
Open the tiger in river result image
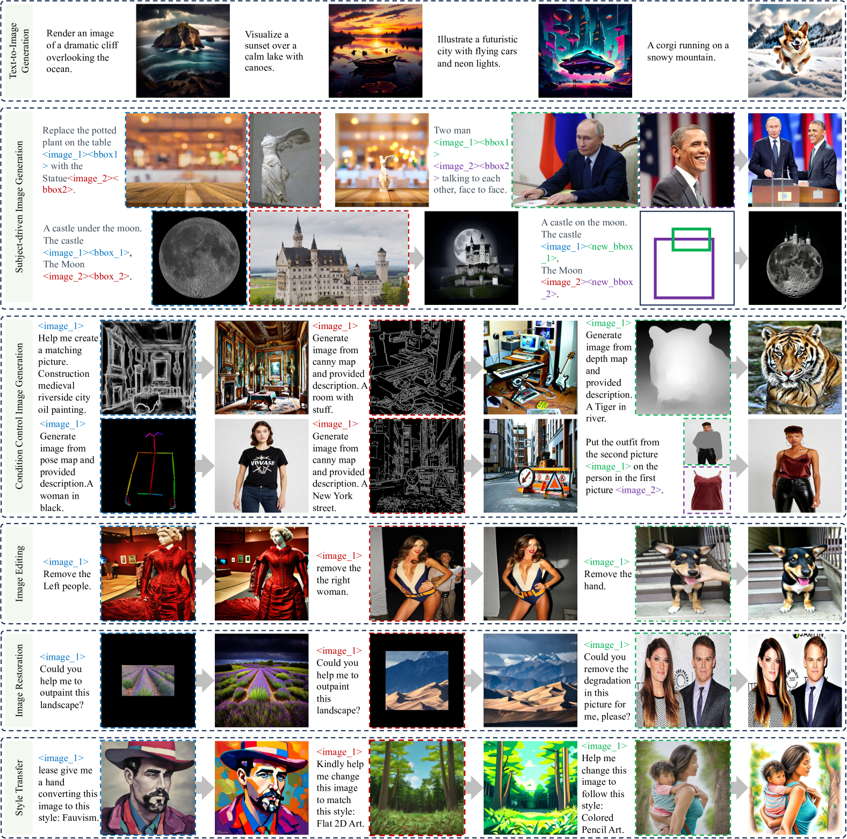click(x=795, y=368)
